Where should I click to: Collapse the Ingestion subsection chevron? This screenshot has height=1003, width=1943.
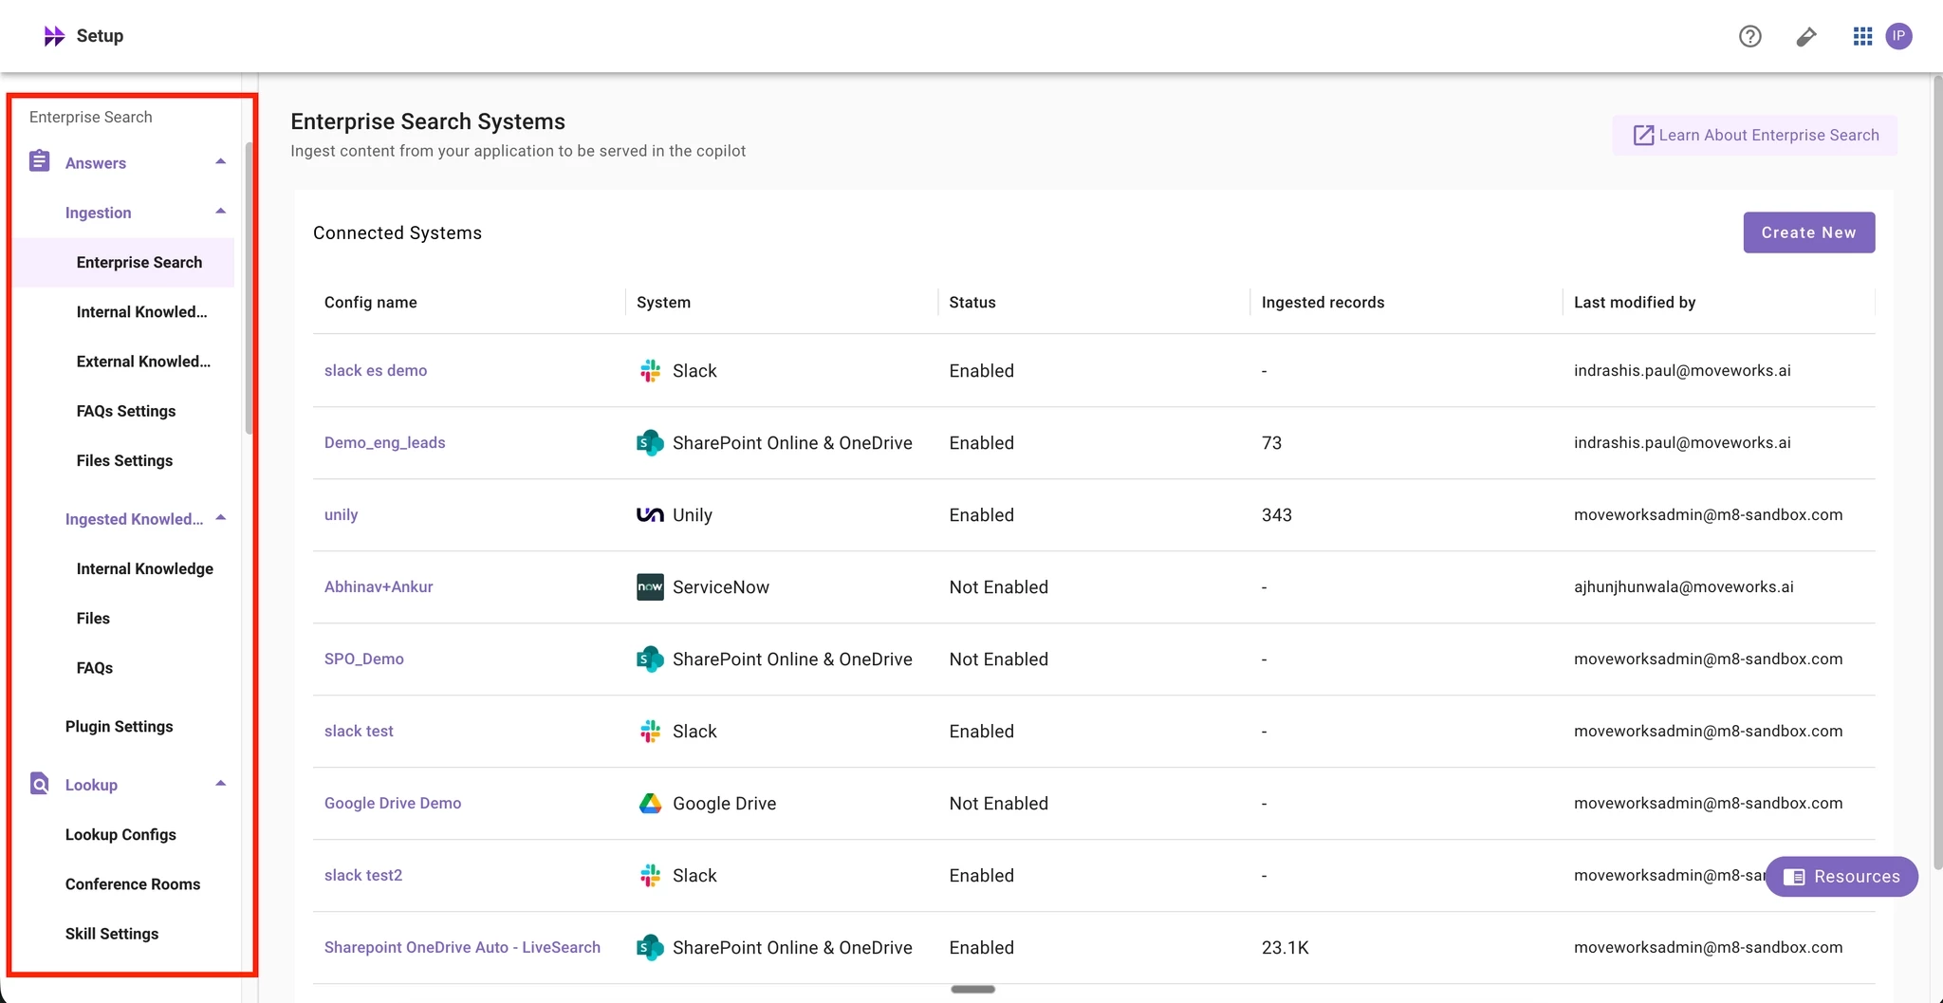220,211
